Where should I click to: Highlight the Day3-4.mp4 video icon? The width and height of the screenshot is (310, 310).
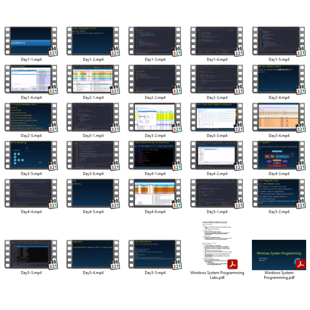pos(279,117)
